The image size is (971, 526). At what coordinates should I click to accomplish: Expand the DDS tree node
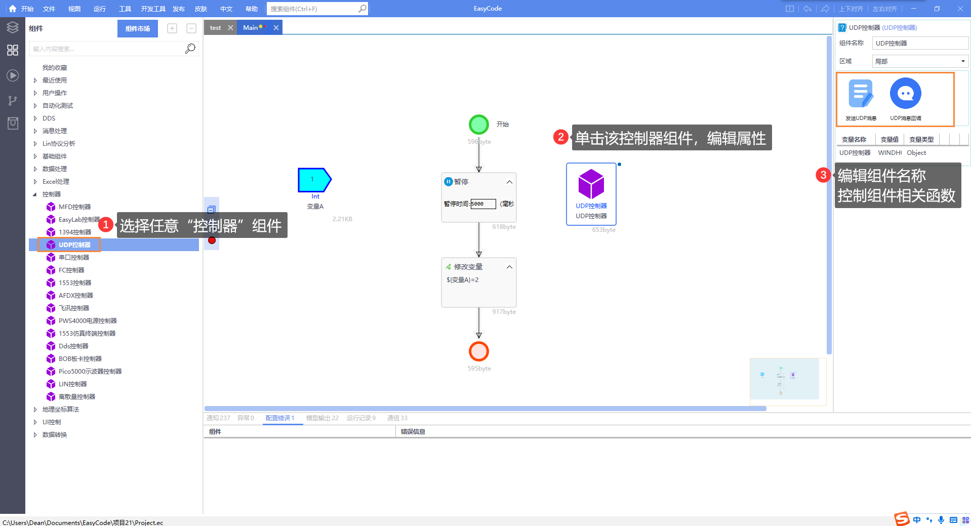[35, 118]
